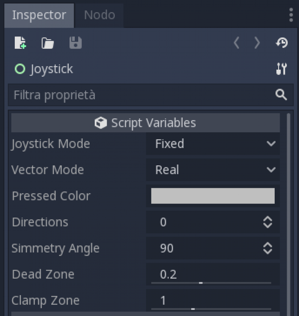This screenshot has height=316, width=299.
Task: Open the load resource folder icon
Action: (47, 43)
